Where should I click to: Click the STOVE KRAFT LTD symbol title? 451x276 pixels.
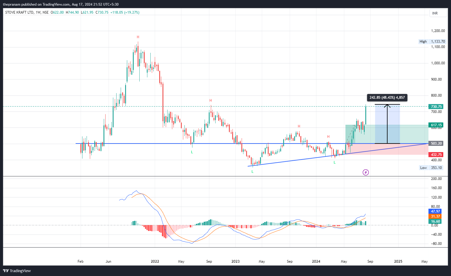pyautogui.click(x=19, y=12)
